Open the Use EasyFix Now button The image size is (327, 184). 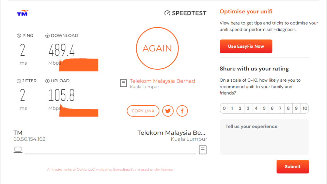246,46
